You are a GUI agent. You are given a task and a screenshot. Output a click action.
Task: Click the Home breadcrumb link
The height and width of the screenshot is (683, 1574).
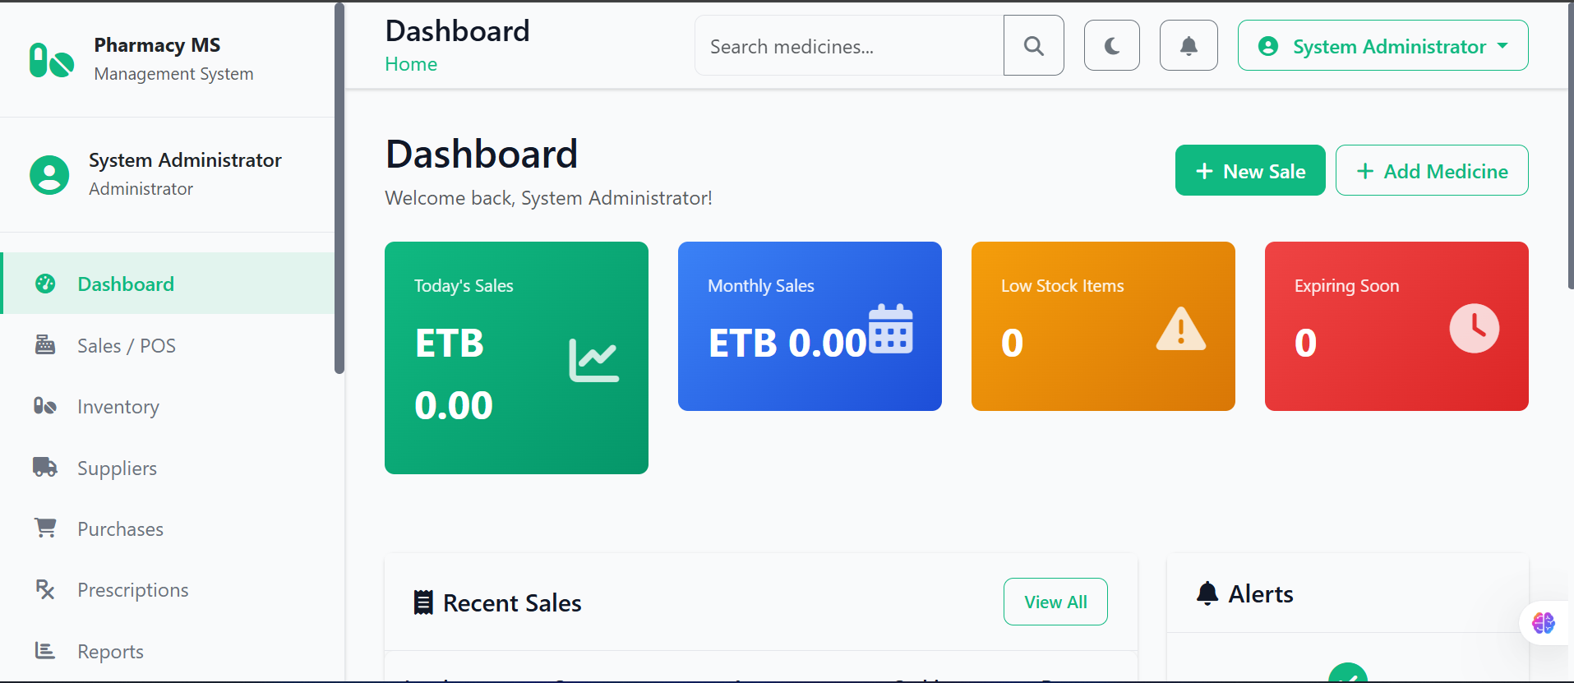tap(411, 63)
